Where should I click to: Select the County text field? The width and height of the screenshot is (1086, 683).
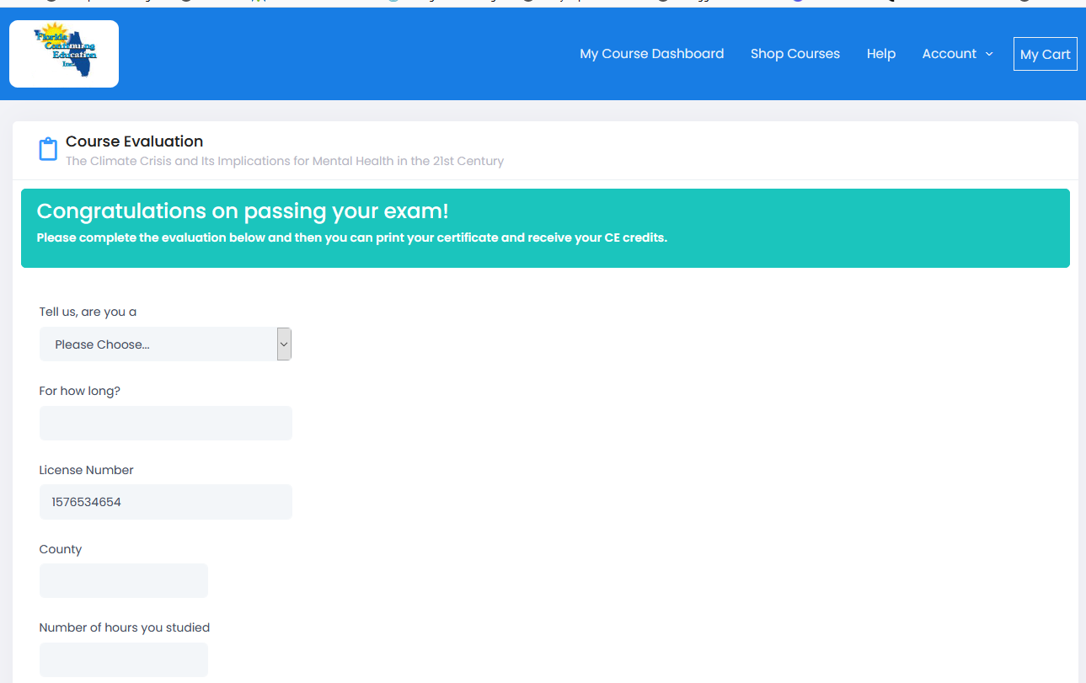[x=123, y=581]
